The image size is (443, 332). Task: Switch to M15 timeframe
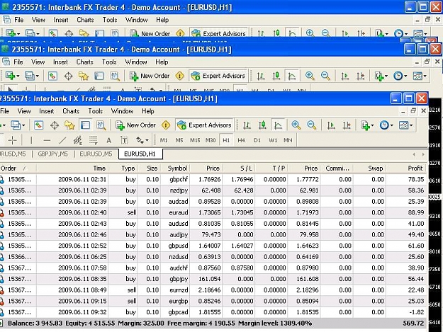(195, 140)
